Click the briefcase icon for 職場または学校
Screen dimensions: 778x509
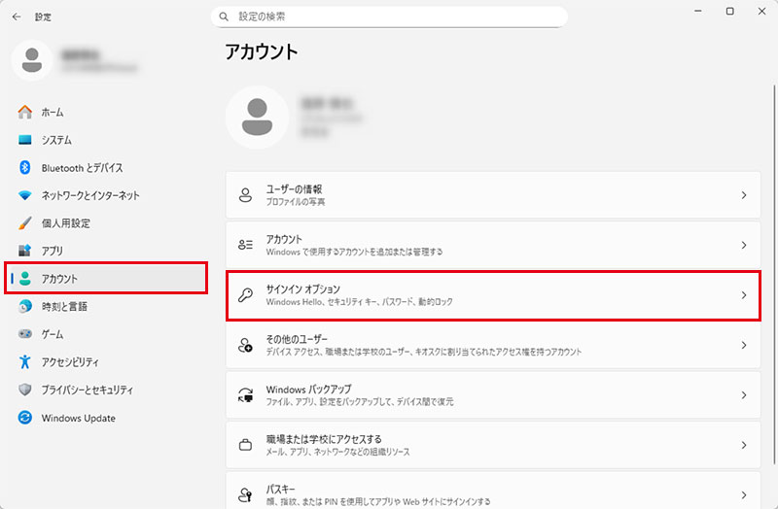click(x=246, y=445)
